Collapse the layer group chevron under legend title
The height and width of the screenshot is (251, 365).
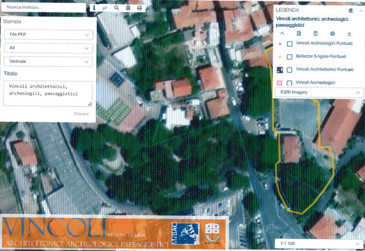click(282, 33)
